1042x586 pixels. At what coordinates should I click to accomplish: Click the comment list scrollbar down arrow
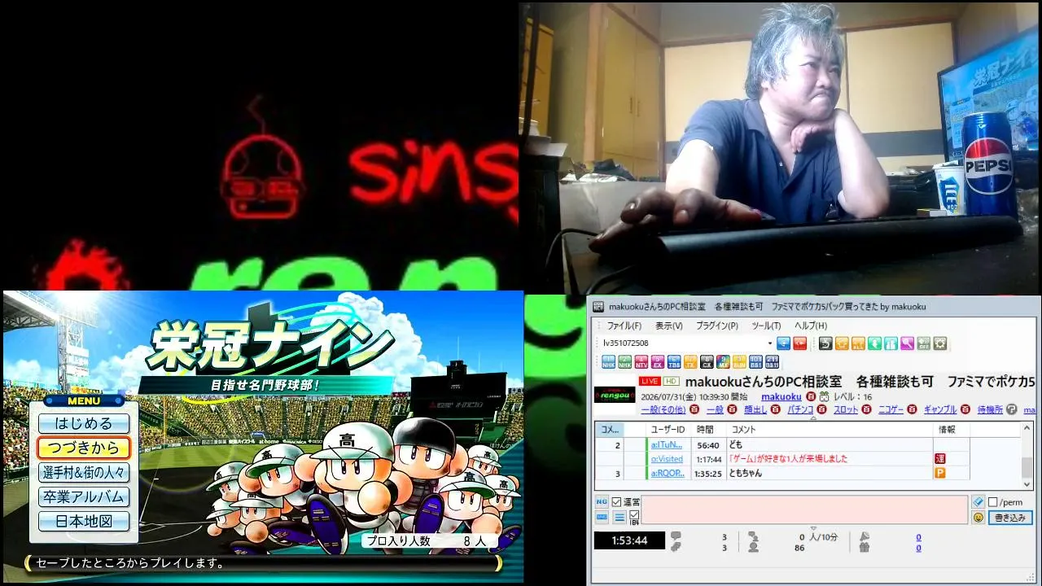1027,483
